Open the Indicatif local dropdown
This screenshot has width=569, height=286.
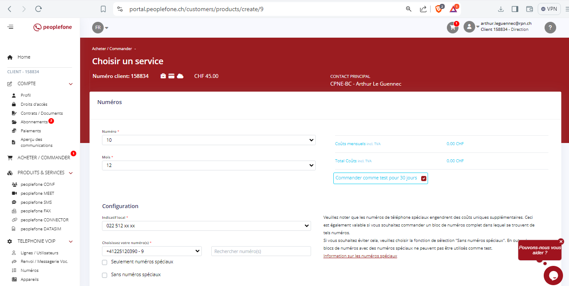(207, 226)
